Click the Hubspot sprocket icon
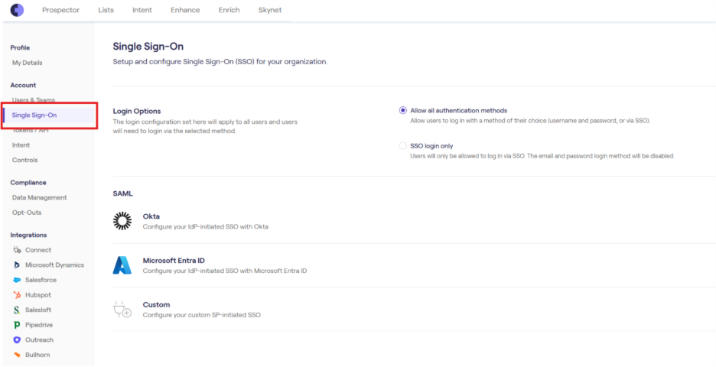 tap(17, 295)
